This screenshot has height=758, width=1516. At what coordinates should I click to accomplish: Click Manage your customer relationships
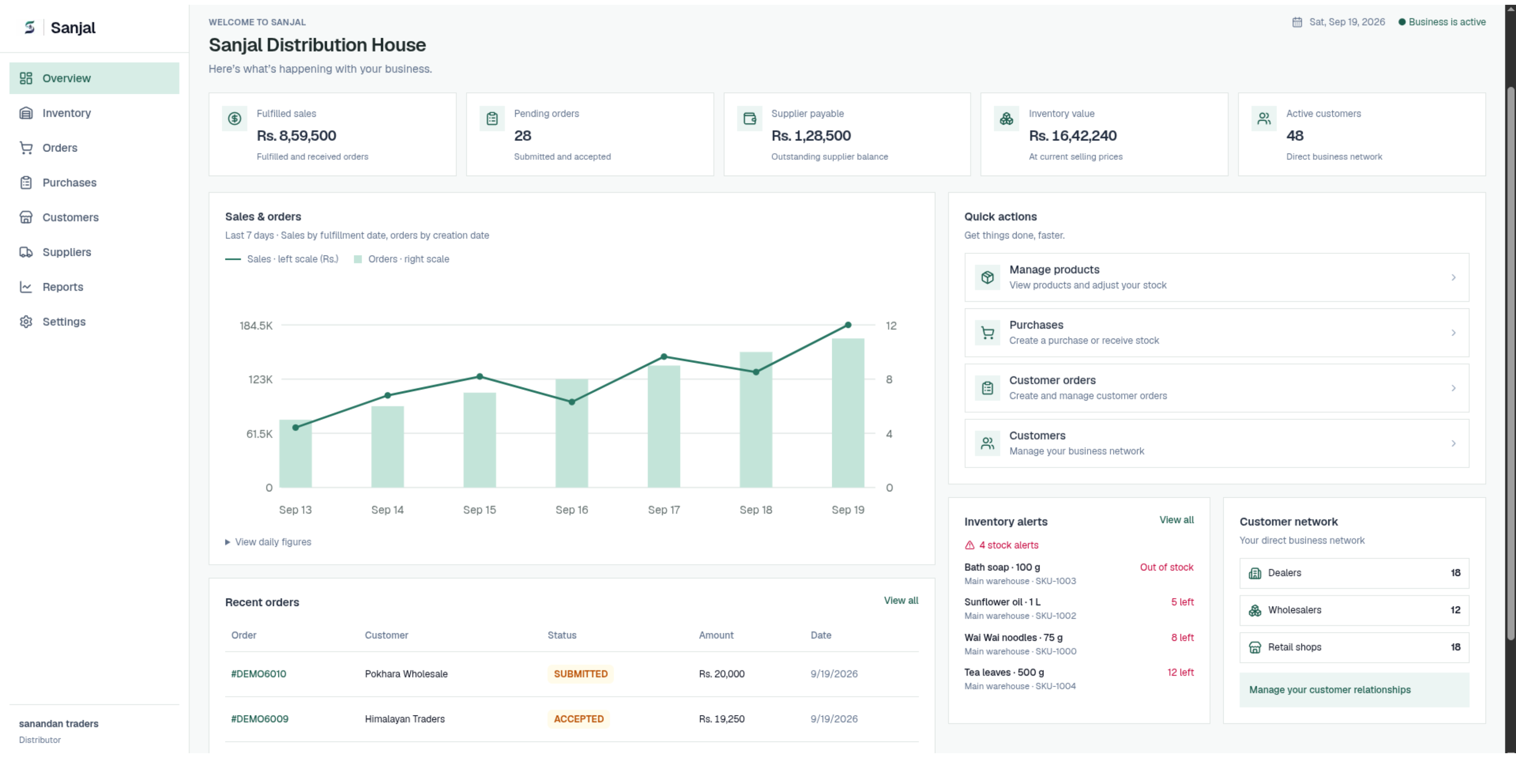pyautogui.click(x=1354, y=690)
